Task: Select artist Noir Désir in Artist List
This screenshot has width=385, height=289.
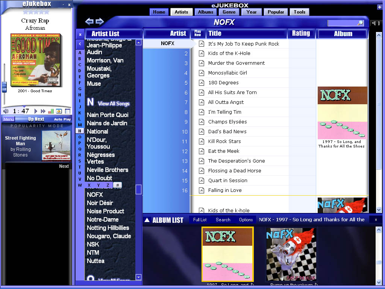Action: point(100,203)
